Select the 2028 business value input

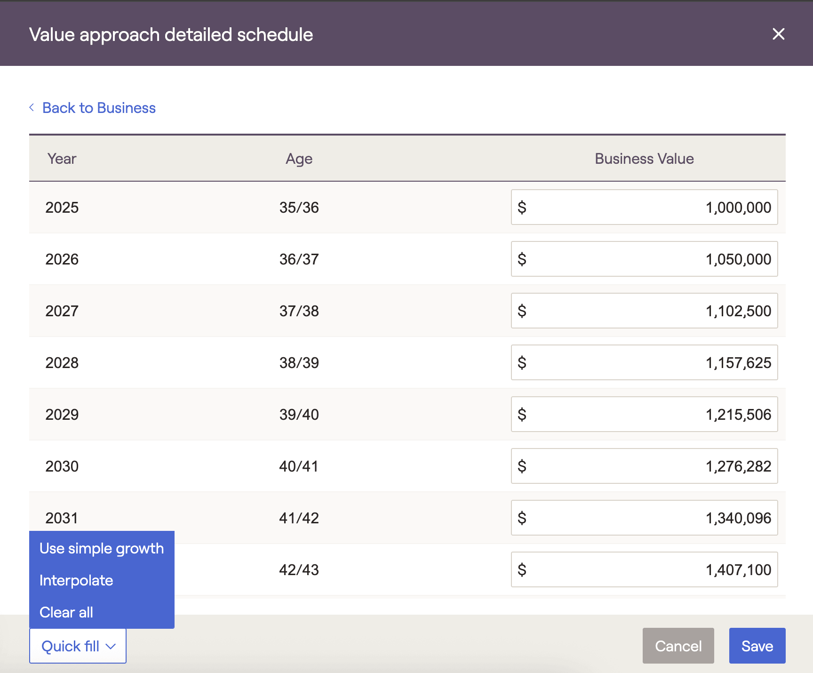pyautogui.click(x=644, y=362)
